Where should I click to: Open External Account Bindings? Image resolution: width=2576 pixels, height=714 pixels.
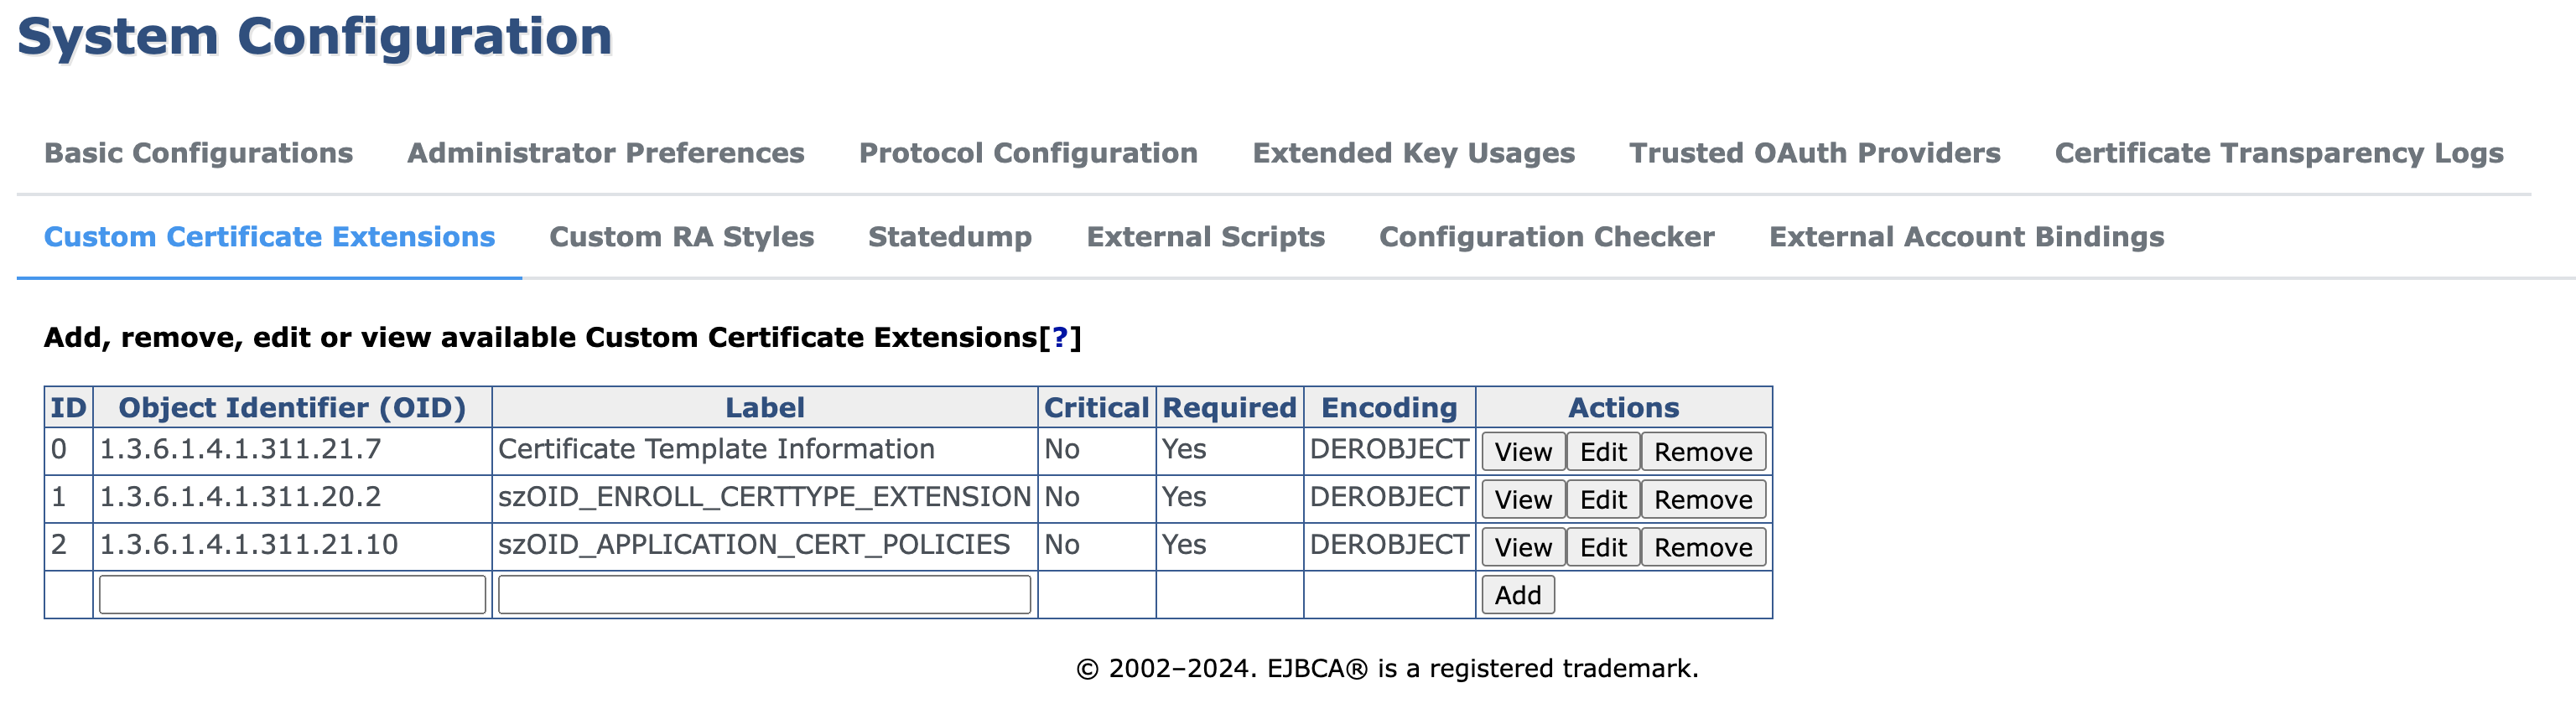tap(1966, 237)
